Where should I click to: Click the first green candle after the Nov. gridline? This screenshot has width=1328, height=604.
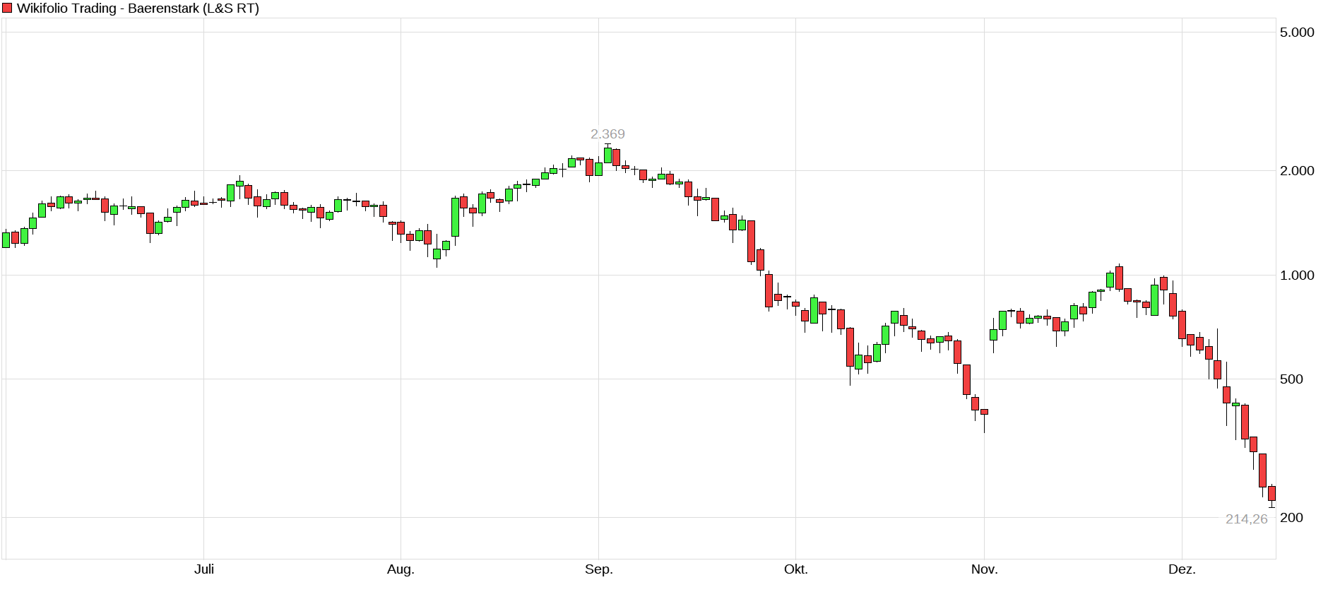(x=993, y=334)
